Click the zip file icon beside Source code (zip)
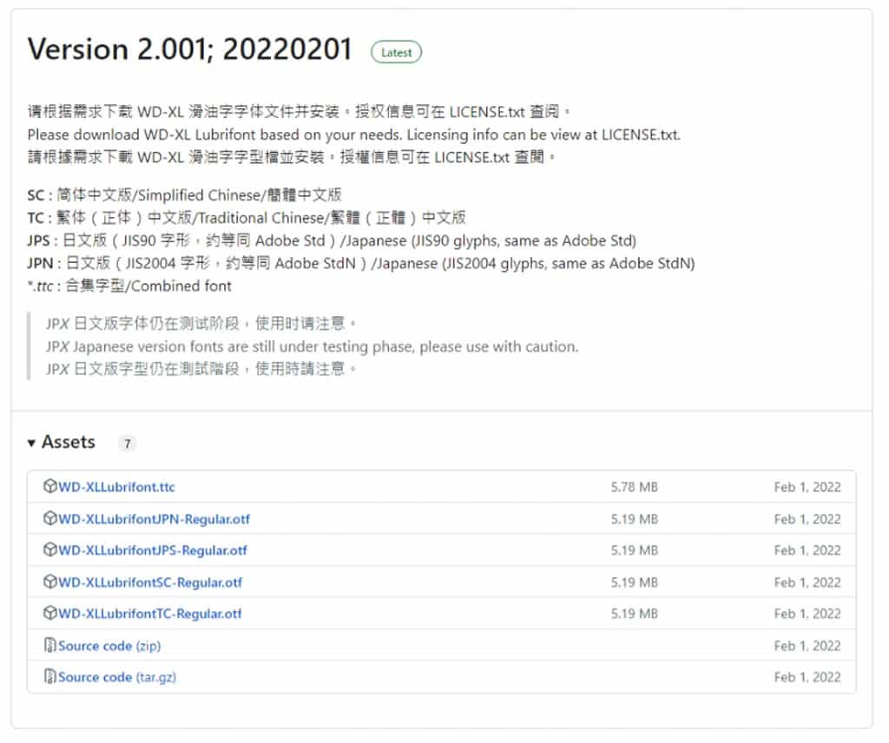The height and width of the screenshot is (743, 889). tap(49, 645)
